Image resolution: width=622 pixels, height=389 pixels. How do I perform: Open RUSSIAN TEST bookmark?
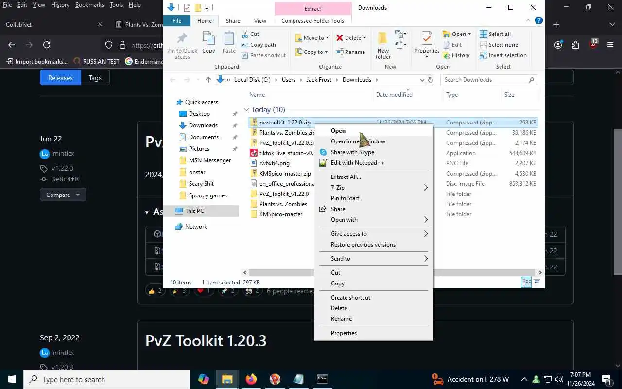[96, 62]
